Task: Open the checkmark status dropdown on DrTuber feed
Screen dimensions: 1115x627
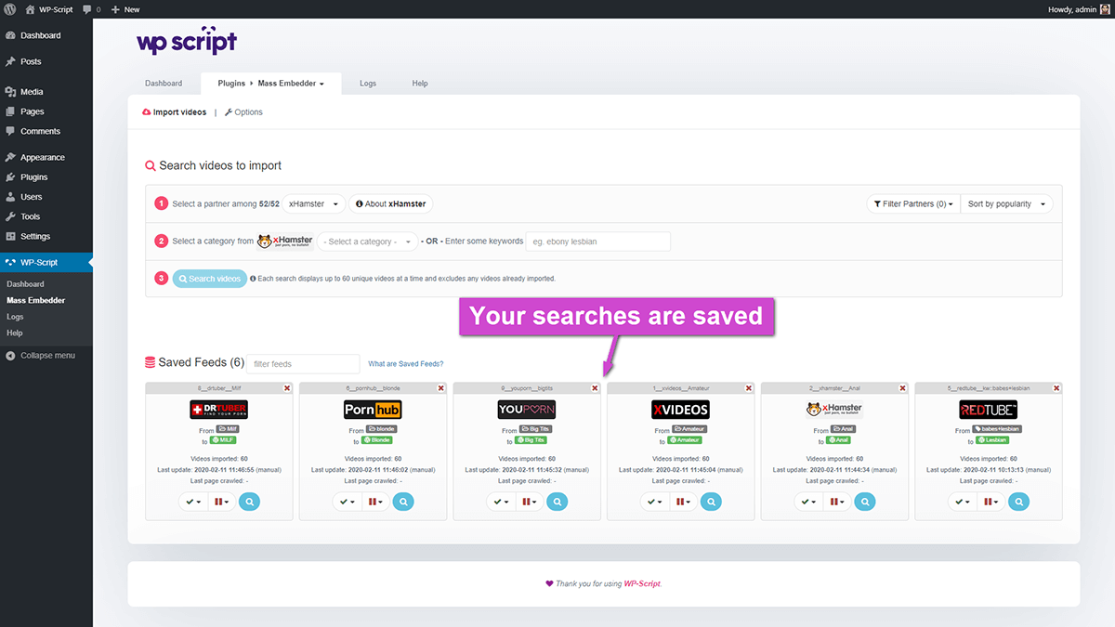Action: click(193, 502)
